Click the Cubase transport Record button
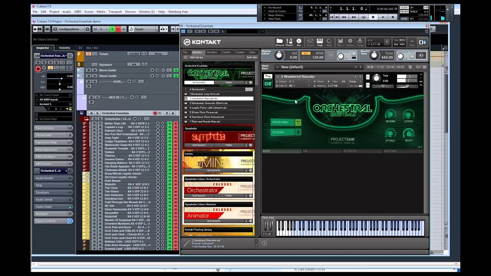This screenshot has height=276, width=491. 392,17
